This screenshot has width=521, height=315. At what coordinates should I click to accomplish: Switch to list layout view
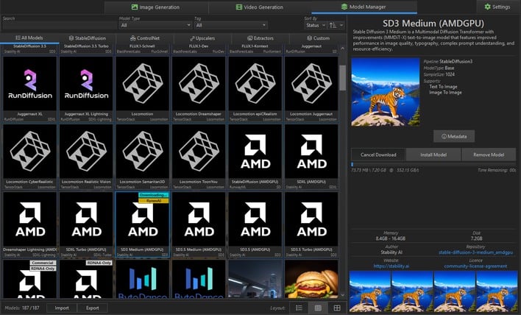[299, 308]
